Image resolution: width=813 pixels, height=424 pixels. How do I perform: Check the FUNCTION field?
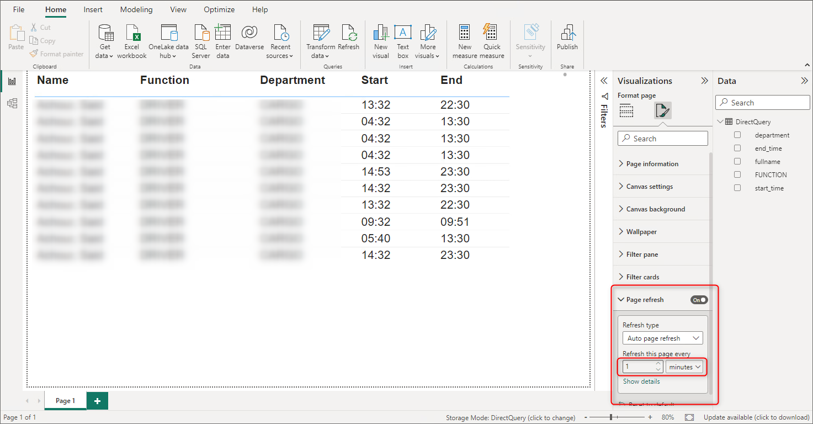(x=737, y=175)
